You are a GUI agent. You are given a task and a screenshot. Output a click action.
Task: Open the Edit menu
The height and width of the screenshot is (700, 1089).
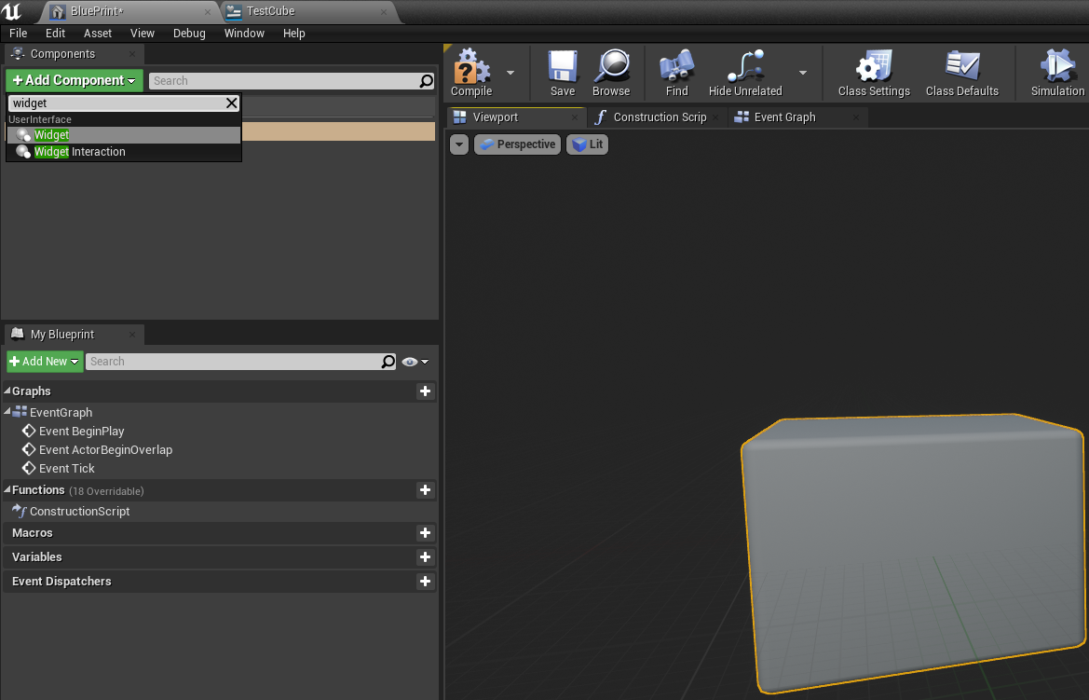56,34
